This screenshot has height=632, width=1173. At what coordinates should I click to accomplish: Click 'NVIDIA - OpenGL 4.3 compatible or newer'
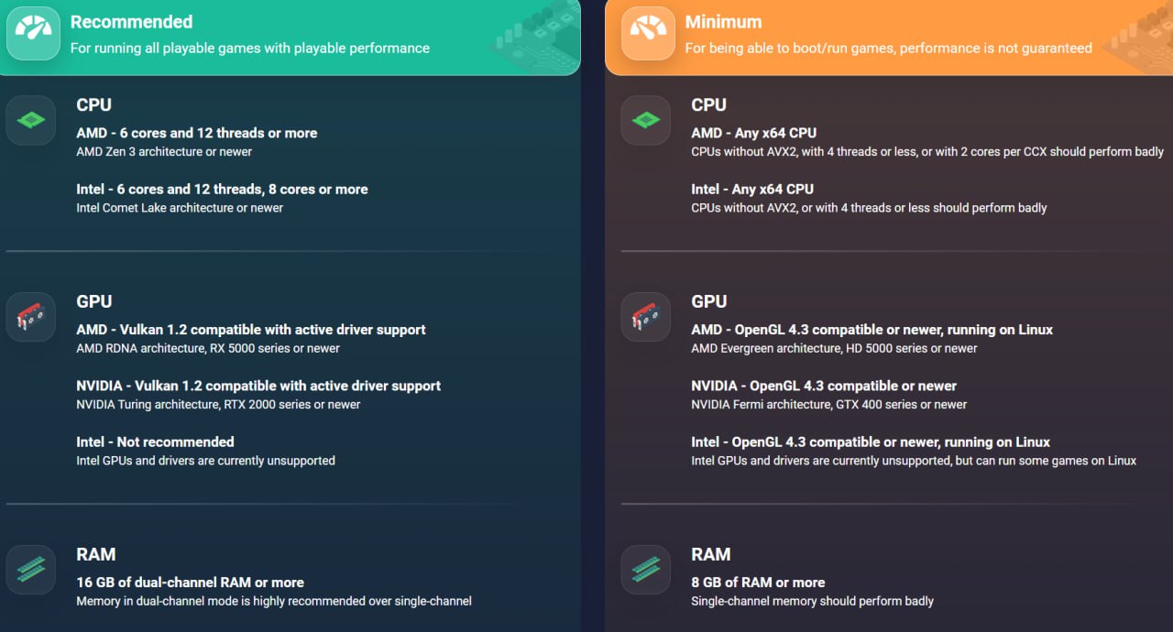click(824, 386)
